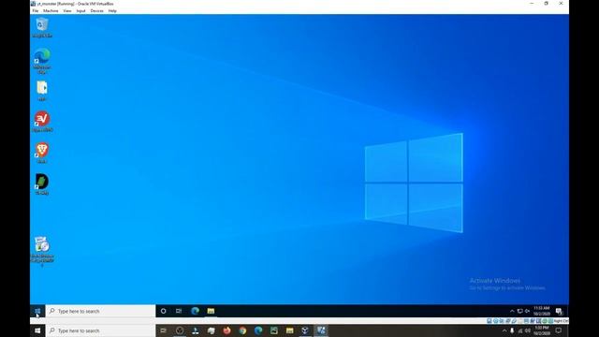The width and height of the screenshot is (599, 337).
Task: Close the VirtualBox VM window
Action: click(x=561, y=4)
